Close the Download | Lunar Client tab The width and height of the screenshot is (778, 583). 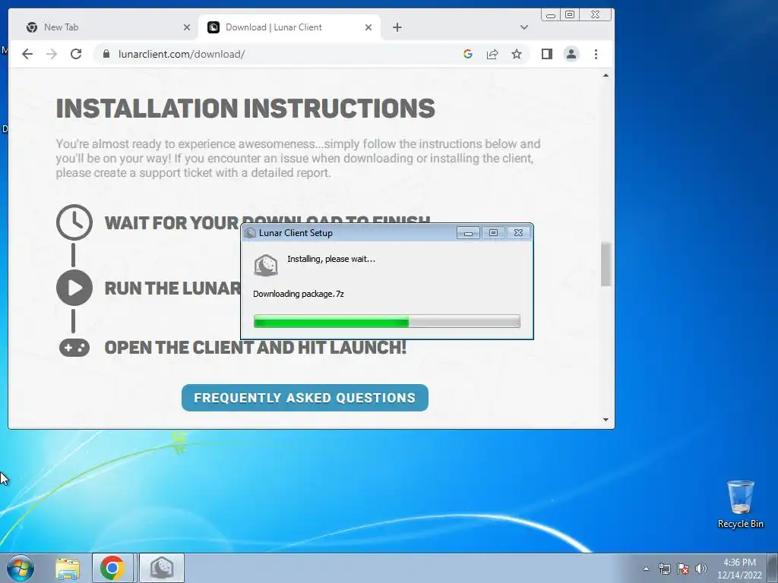(368, 27)
